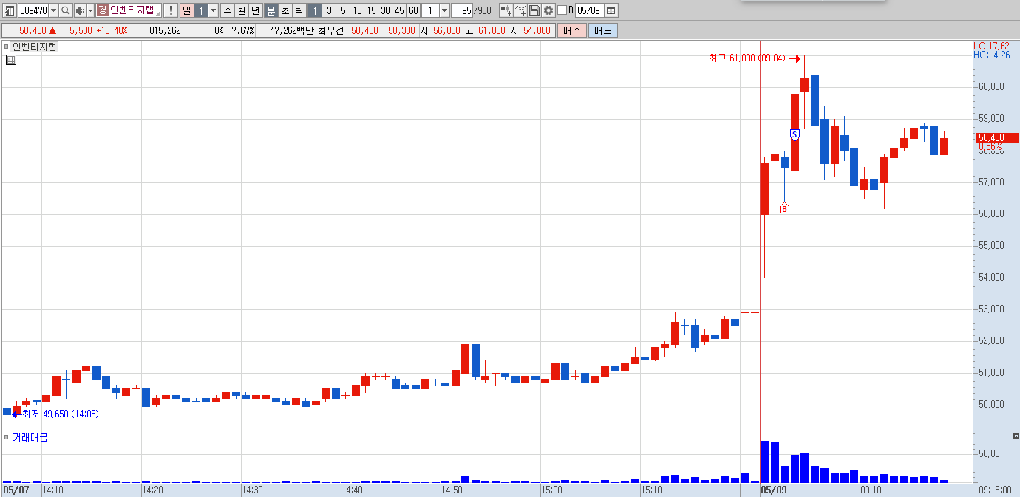The width and height of the screenshot is (1020, 497).
Task: Expand the dropdown arrow beside the speaker icon
Action: coord(90,10)
